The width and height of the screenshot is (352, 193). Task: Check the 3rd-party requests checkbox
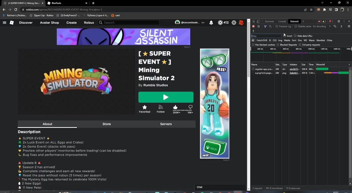click(x=300, y=45)
